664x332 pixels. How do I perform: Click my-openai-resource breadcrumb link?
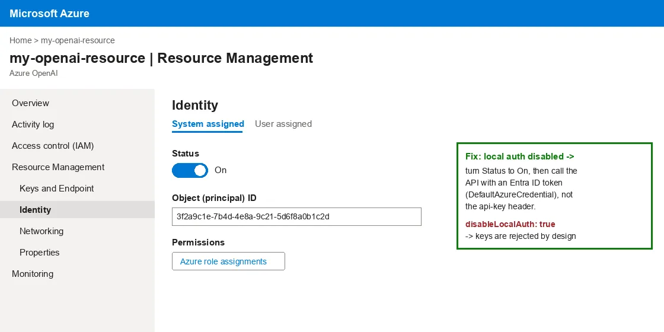78,40
